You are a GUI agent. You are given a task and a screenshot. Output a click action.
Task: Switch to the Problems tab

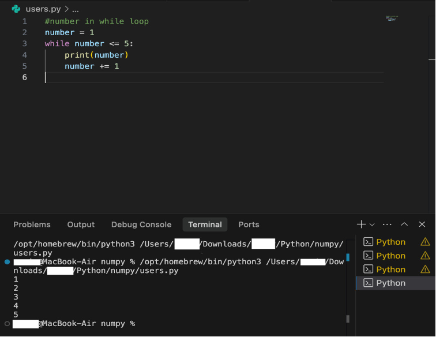[x=32, y=224]
